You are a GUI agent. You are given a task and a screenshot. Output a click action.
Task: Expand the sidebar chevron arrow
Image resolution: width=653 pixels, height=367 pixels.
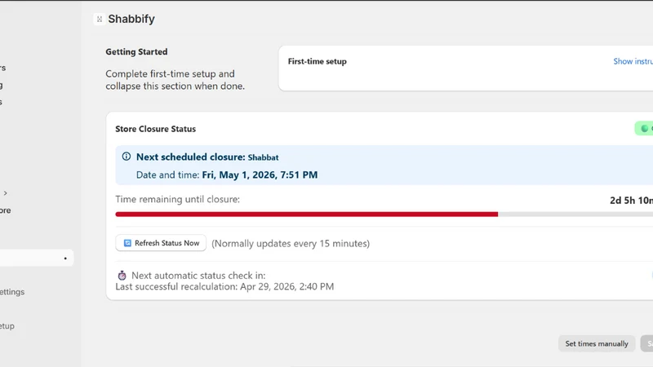click(6, 193)
